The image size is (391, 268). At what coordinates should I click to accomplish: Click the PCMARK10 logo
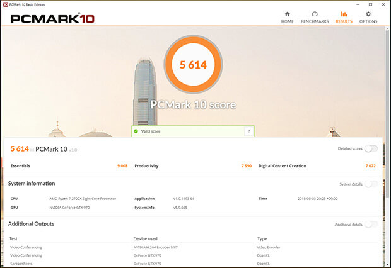coord(52,19)
